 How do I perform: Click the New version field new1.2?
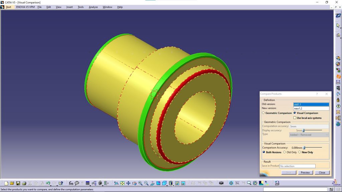[311, 108]
